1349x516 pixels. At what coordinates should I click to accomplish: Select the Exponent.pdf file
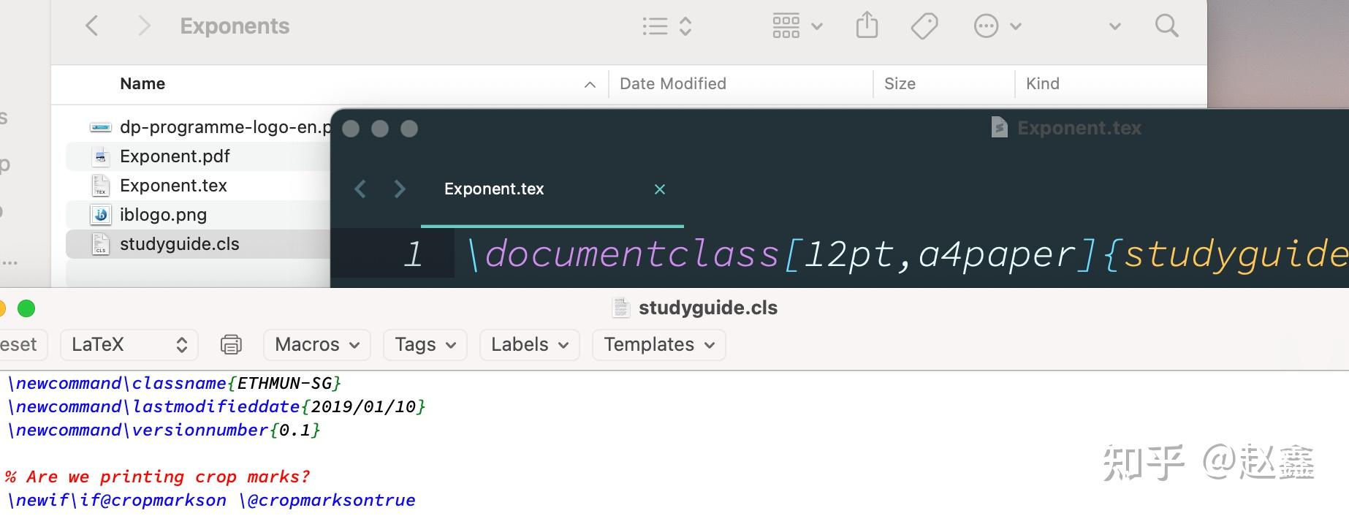pos(175,156)
